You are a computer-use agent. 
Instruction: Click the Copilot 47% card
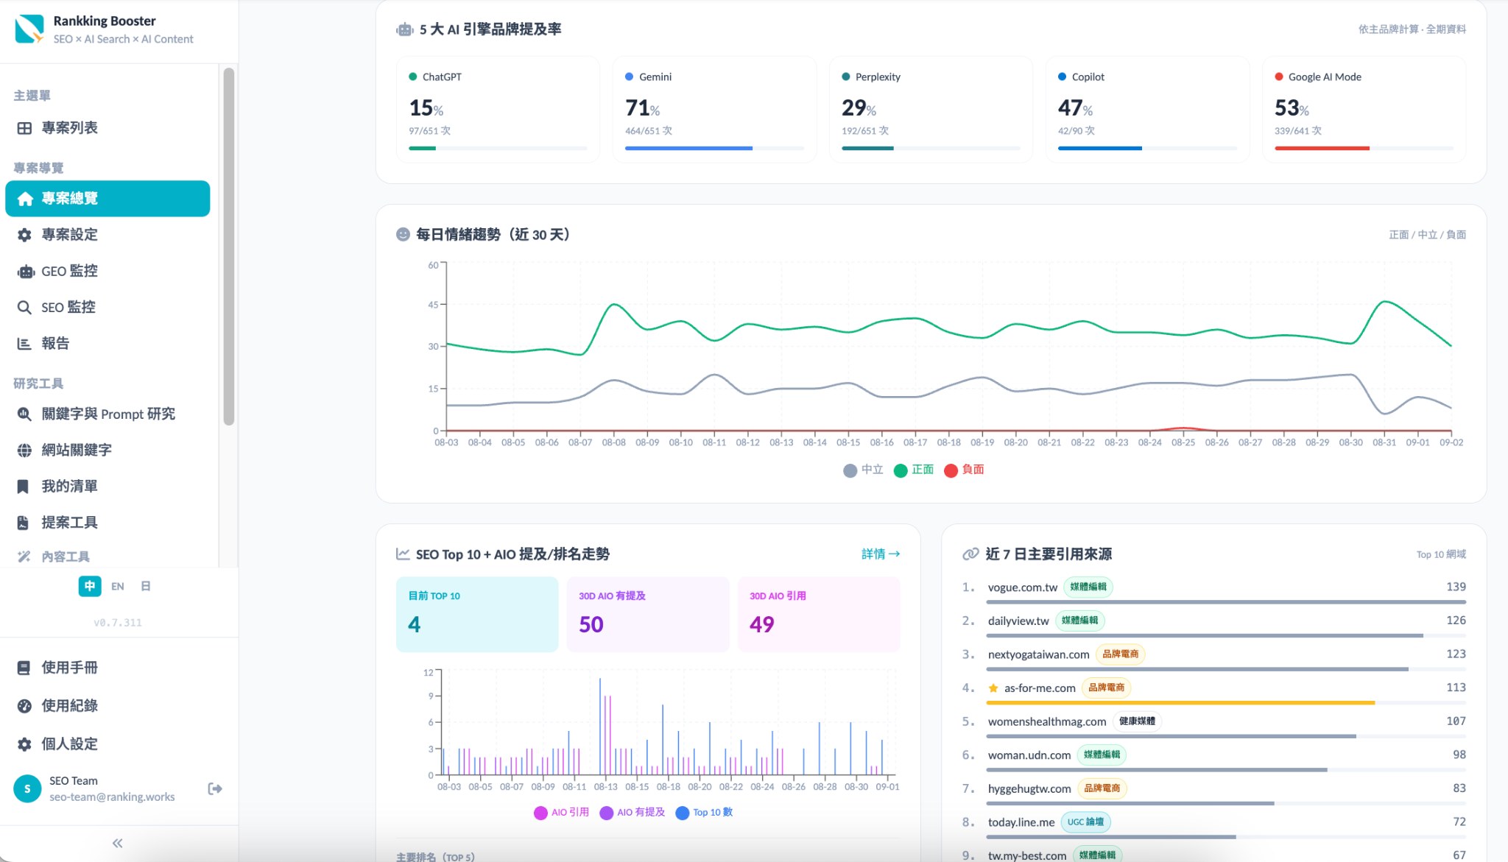[x=1147, y=109]
